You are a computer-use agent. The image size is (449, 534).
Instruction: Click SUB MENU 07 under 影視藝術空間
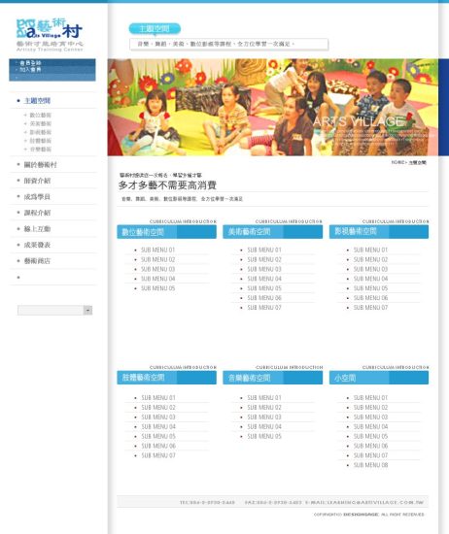pos(370,308)
